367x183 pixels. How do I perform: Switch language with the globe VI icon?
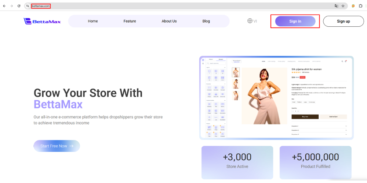point(252,21)
